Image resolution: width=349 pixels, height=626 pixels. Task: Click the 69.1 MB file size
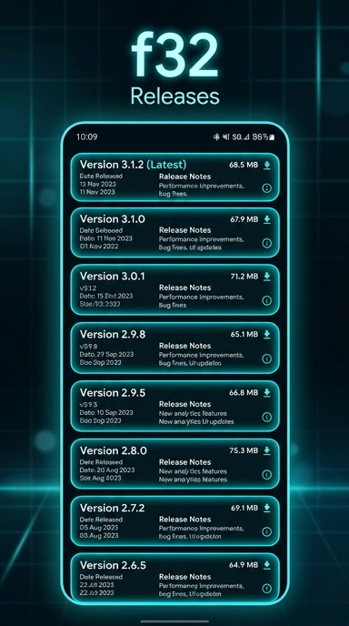coord(244,508)
